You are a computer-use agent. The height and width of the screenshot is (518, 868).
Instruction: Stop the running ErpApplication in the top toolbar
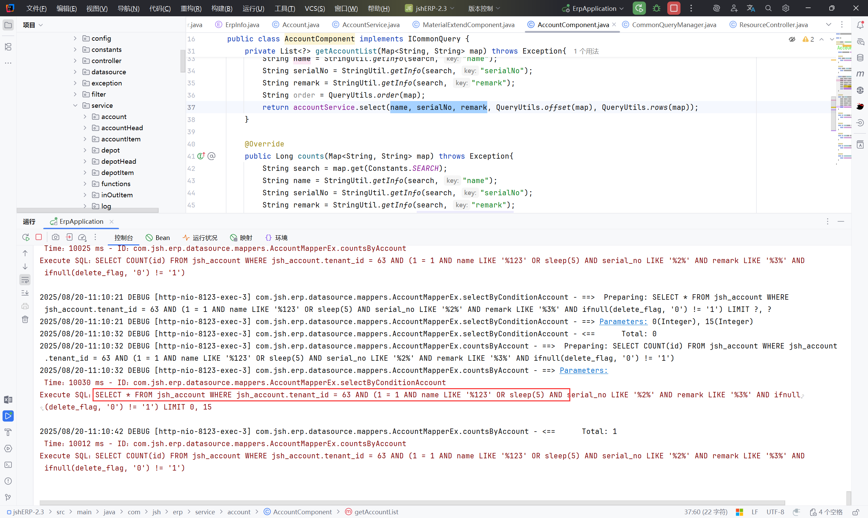pyautogui.click(x=674, y=8)
